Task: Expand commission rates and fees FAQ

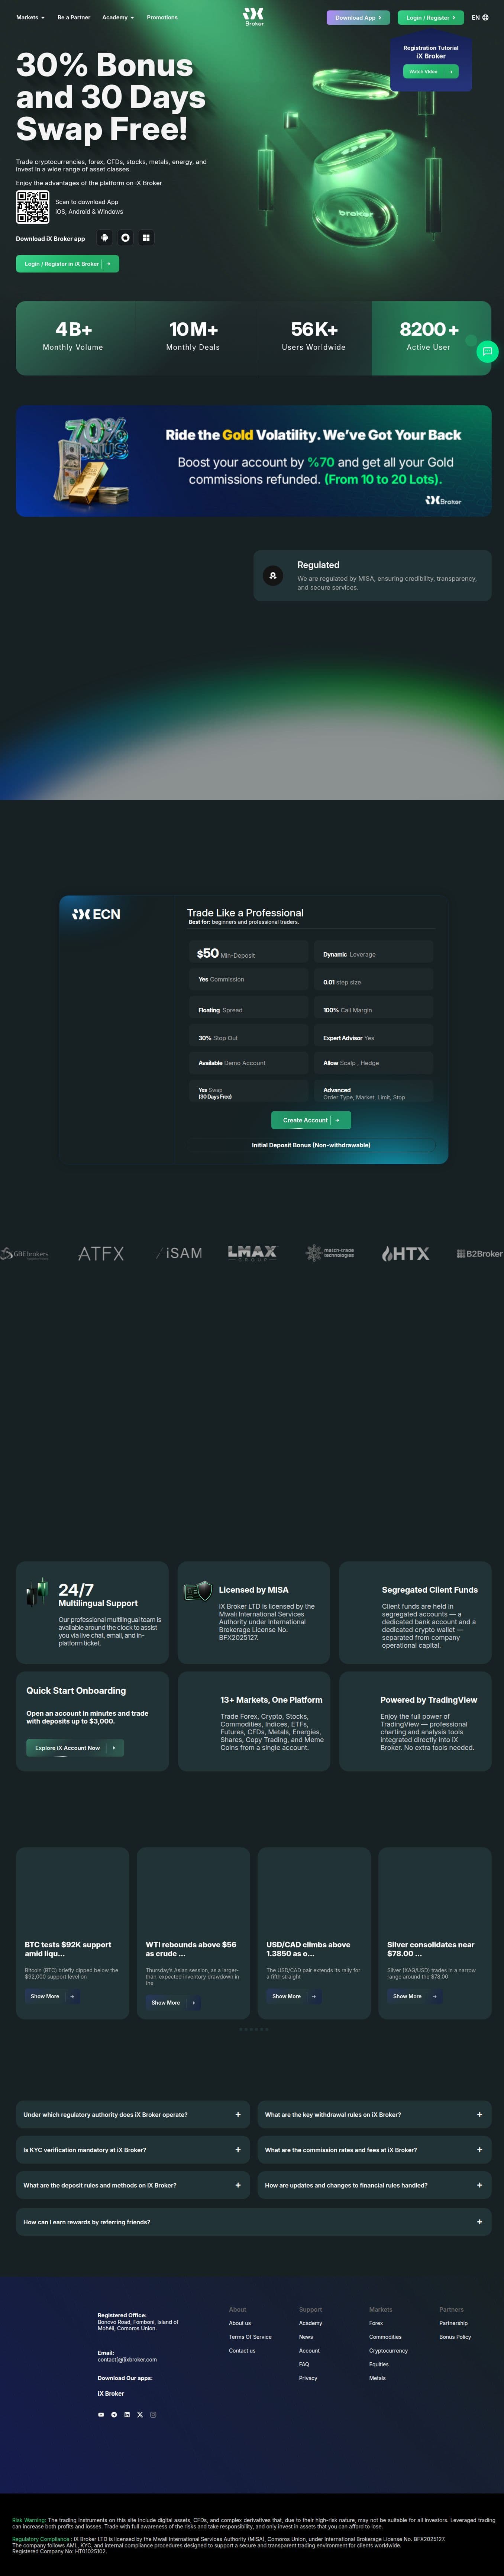Action: (x=374, y=2150)
